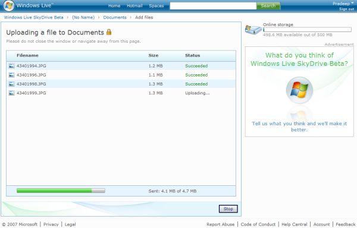Image resolution: width=357 pixels, height=228 pixels.
Task: Open the Privacy footer link
Action: 51,224
